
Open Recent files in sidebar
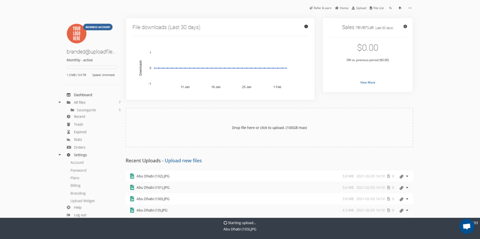79,117
